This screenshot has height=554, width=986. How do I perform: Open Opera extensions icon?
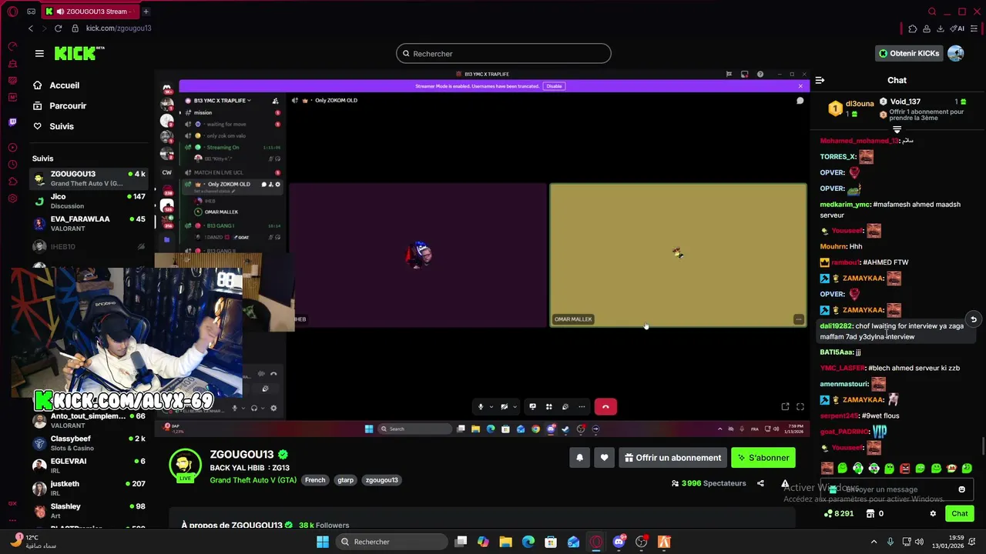pyautogui.click(x=913, y=28)
